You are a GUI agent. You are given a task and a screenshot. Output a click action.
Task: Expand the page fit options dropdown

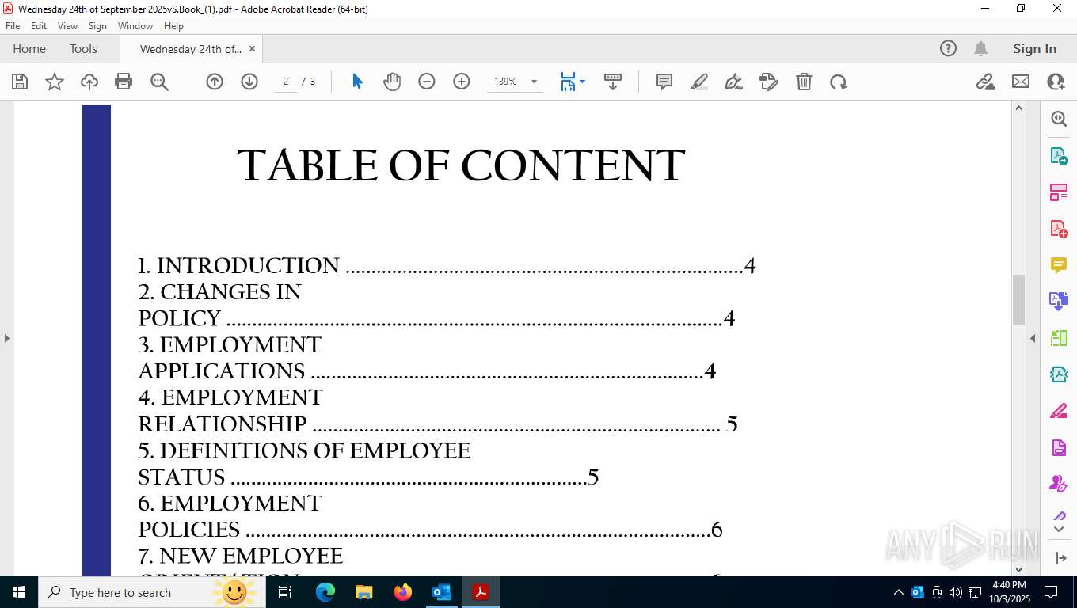coord(583,82)
